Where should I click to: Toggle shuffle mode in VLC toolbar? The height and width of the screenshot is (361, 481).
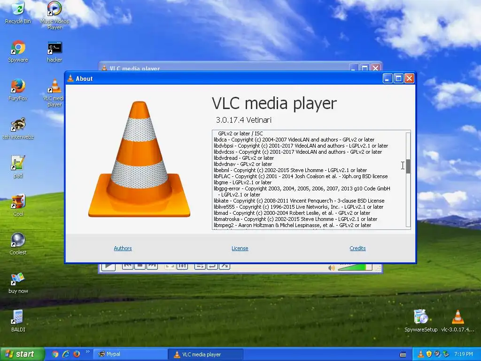point(224,267)
